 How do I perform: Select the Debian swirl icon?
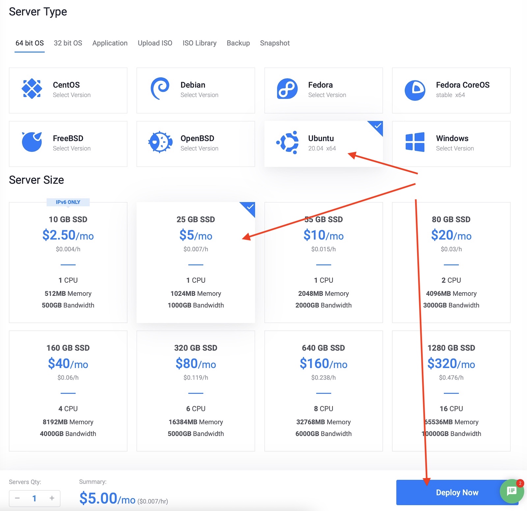160,89
